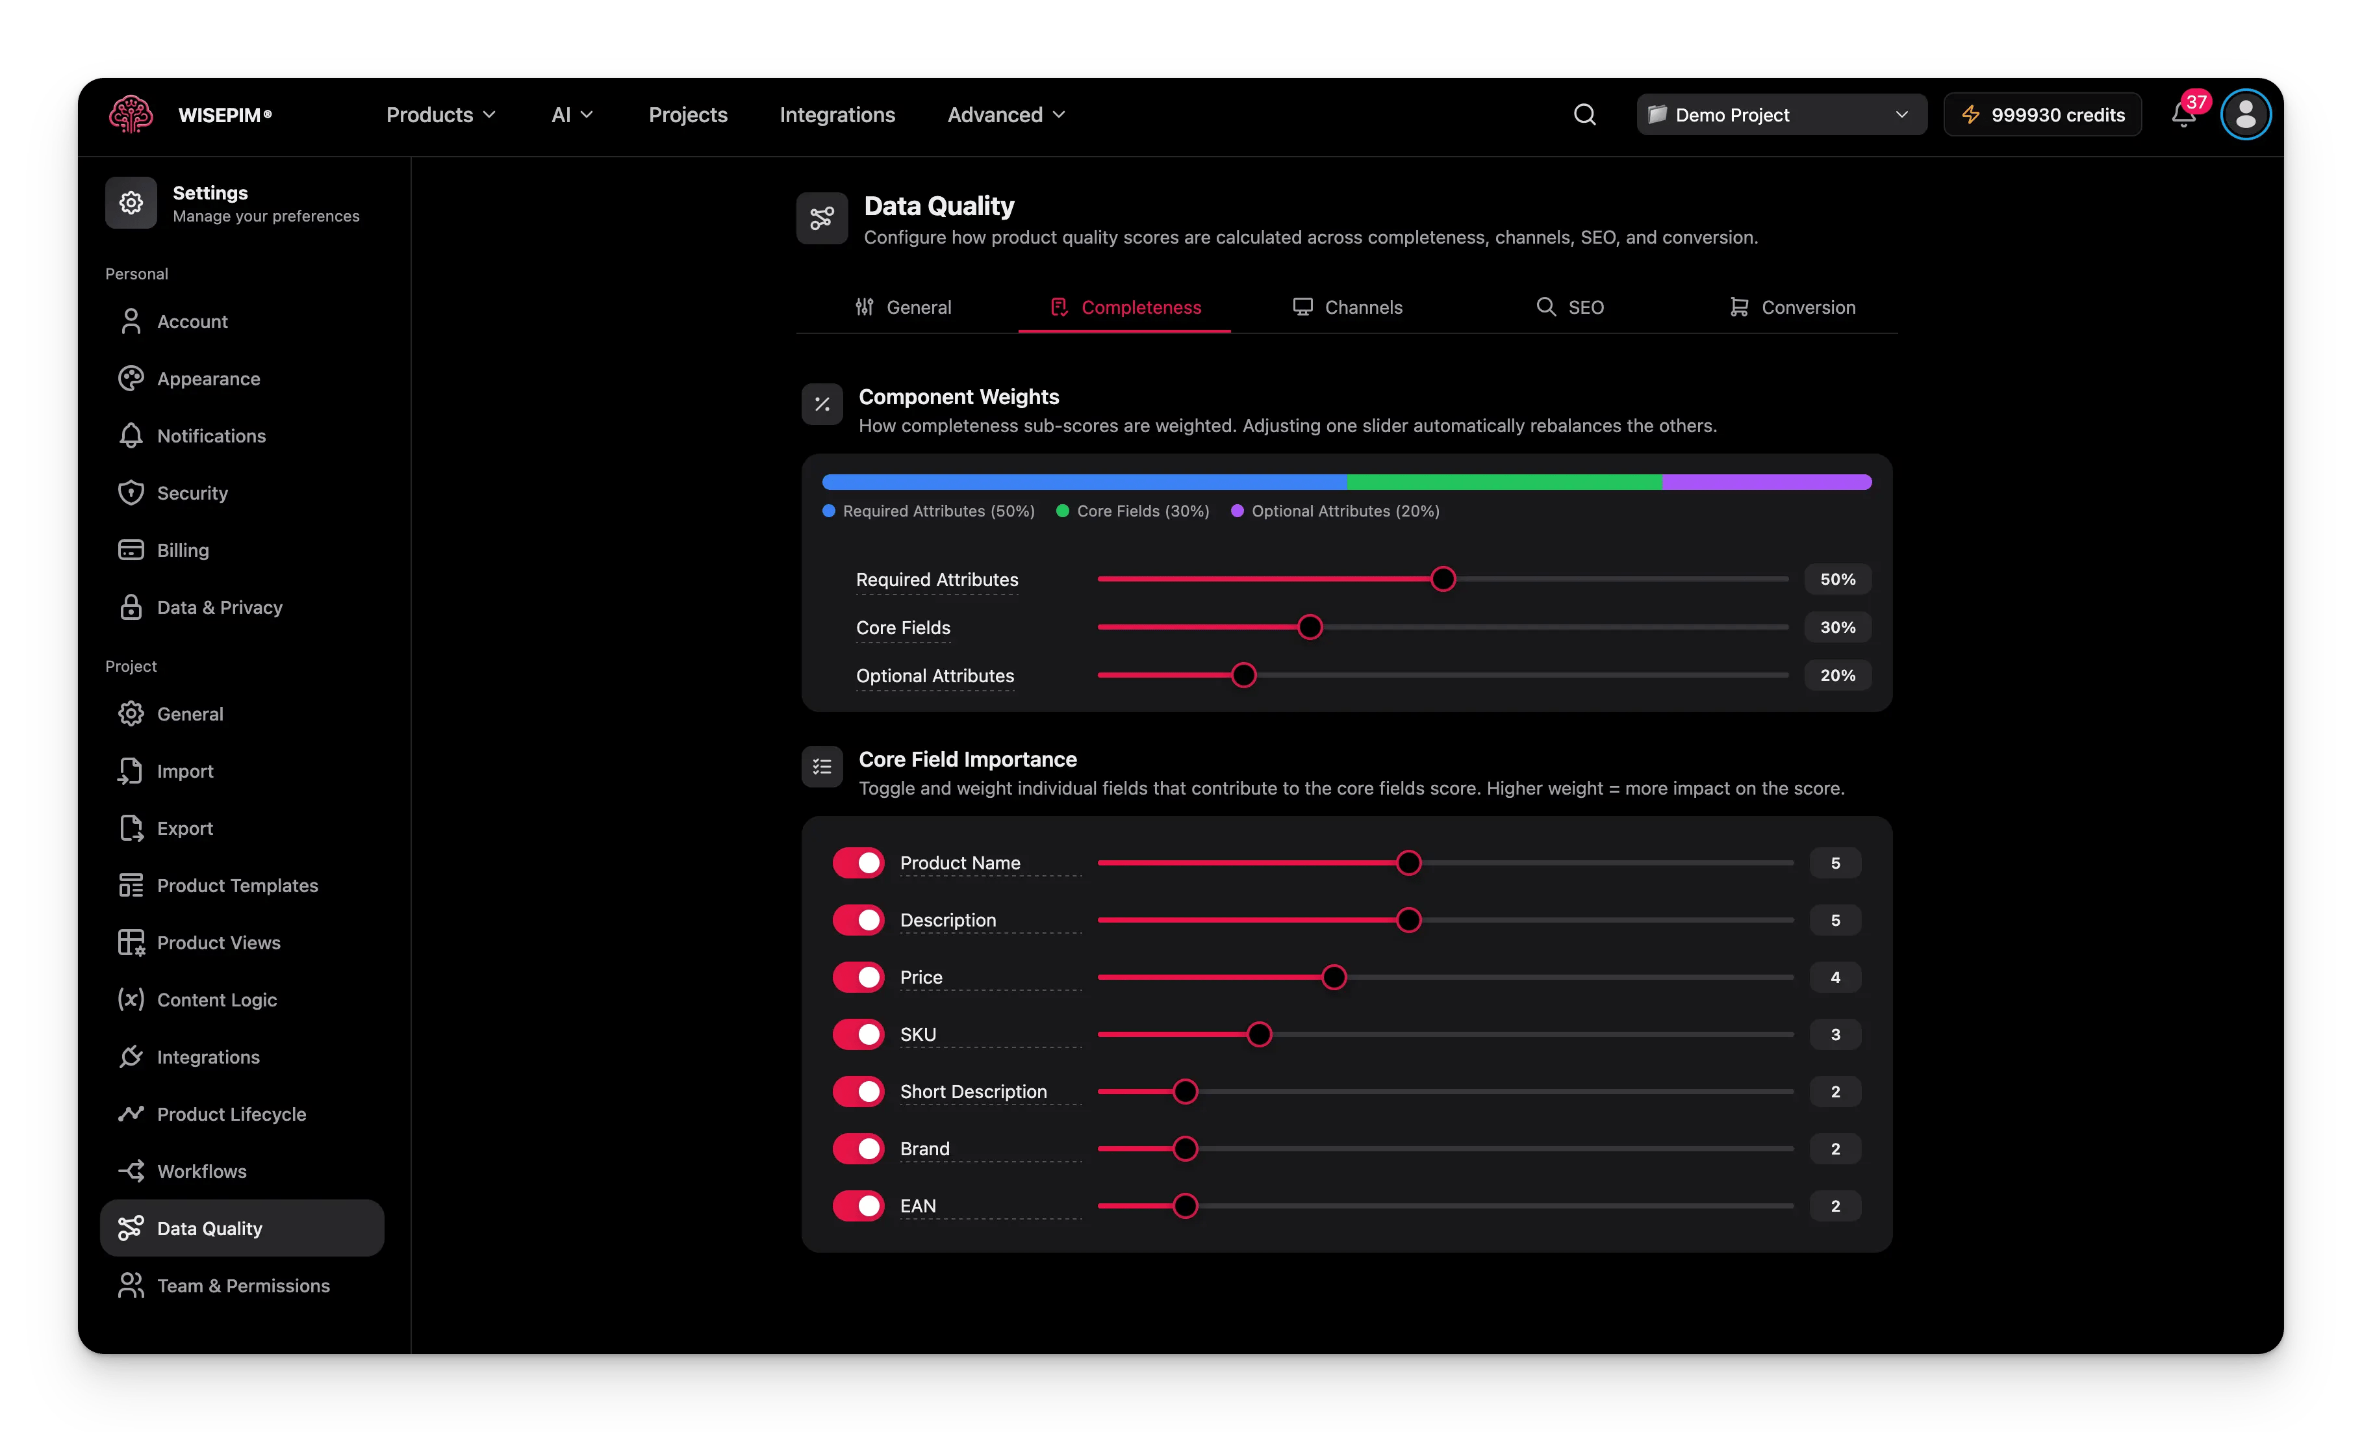Click the Component Weights percent icon

click(x=822, y=405)
